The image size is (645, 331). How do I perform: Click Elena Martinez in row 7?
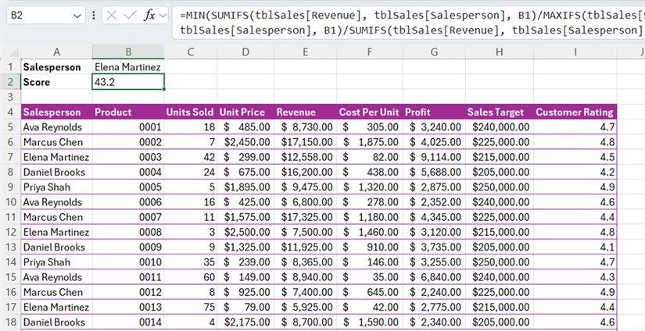[x=56, y=157]
